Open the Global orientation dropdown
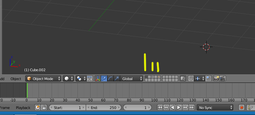Viewport: 255px width, 115px height. tap(131, 78)
